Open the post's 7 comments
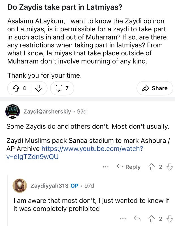 [62, 88]
